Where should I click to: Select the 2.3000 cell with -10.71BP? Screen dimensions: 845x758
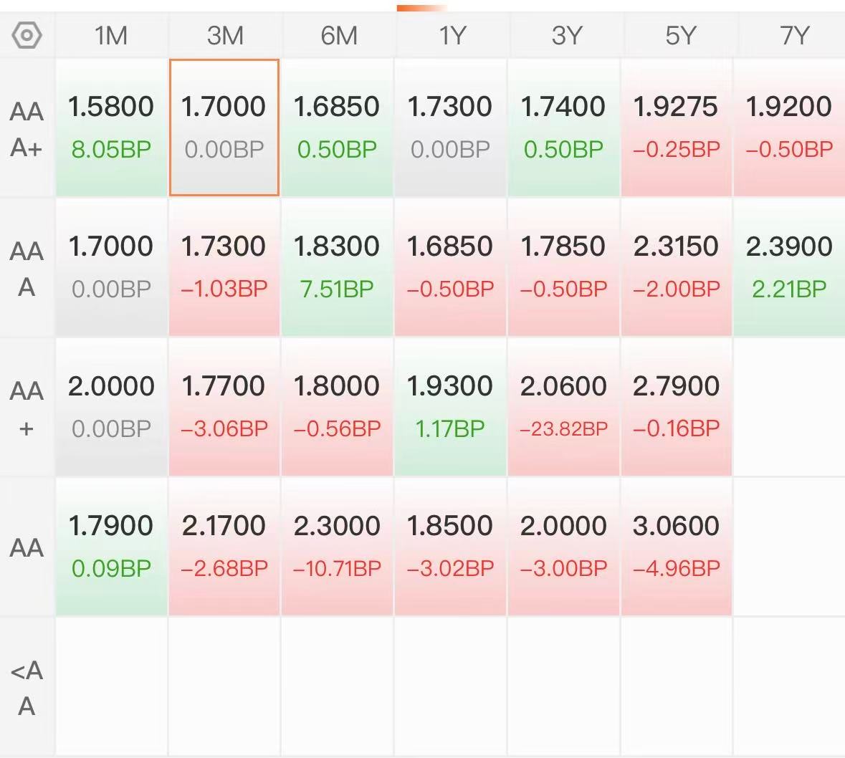337,546
